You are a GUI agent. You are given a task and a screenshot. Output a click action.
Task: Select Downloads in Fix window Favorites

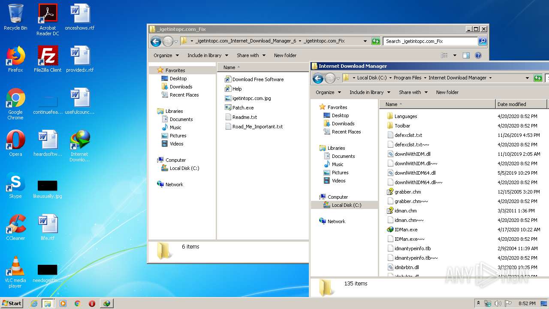pyautogui.click(x=181, y=87)
